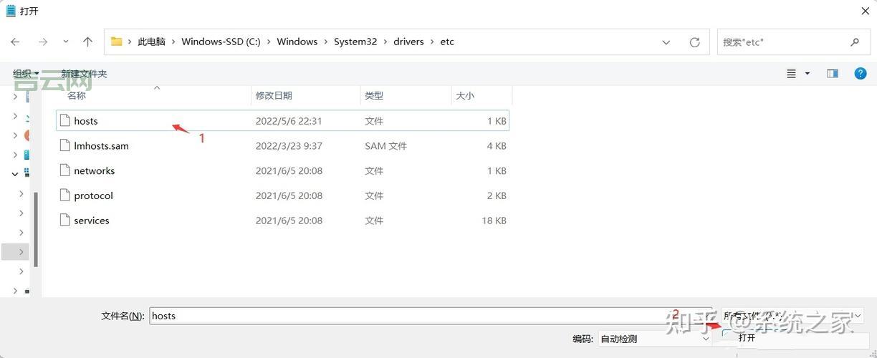Open recent locations dropdown arrow
Viewport: 877px width, 358px height.
click(65, 42)
